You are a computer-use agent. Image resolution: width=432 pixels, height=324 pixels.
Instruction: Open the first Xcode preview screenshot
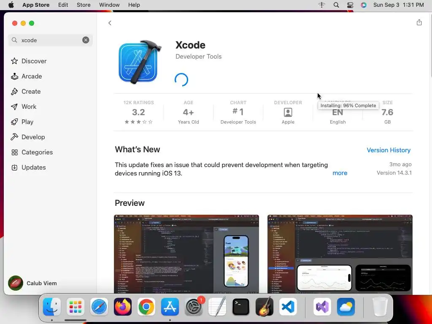[186, 254]
